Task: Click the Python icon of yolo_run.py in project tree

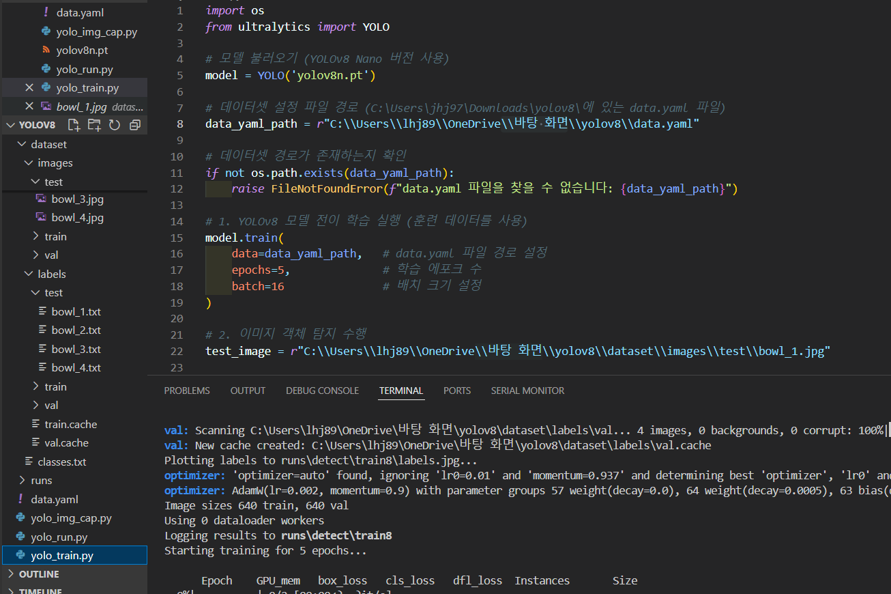Action: (20, 537)
